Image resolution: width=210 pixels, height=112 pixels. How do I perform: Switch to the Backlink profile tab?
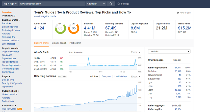click(41, 43)
